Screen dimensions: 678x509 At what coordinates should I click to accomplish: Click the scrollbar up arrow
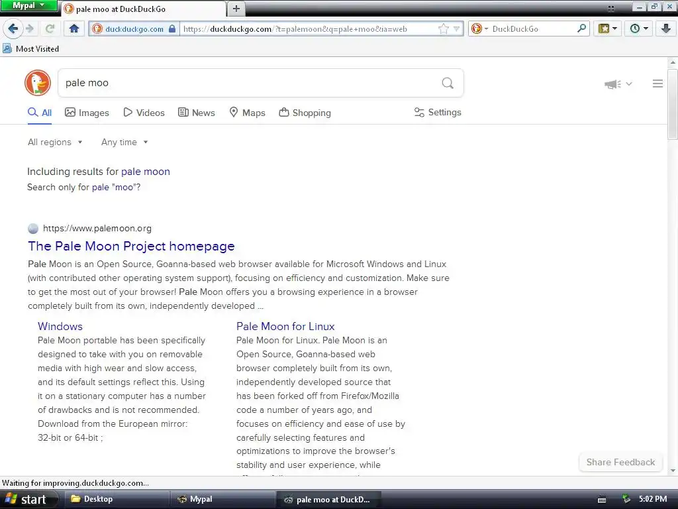[673, 62]
